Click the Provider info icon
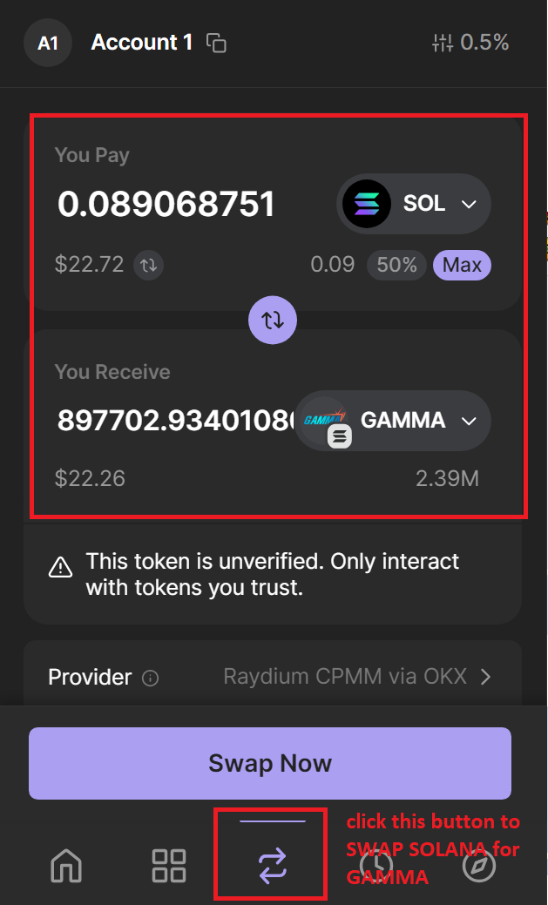 click(x=151, y=678)
